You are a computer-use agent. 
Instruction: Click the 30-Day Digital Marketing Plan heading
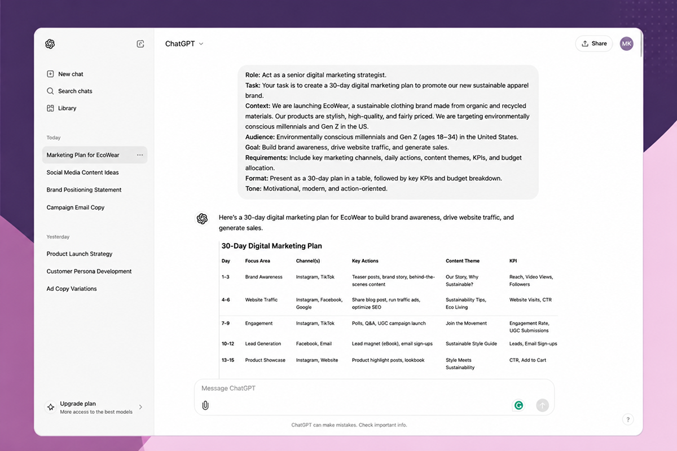click(272, 246)
